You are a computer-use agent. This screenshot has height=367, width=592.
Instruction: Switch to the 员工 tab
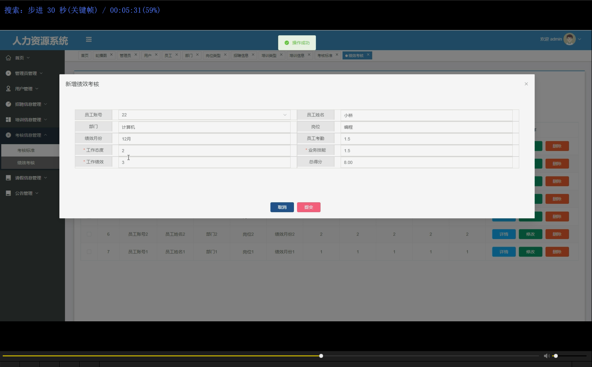[x=168, y=55]
